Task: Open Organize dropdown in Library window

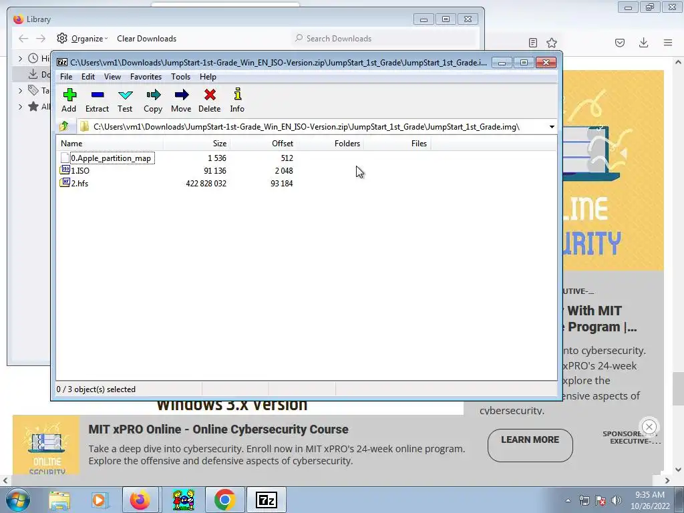Action: click(x=82, y=38)
